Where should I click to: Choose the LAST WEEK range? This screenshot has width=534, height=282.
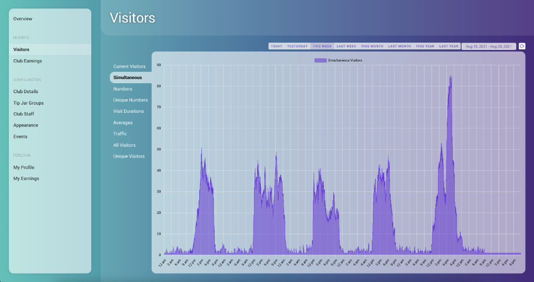click(346, 46)
